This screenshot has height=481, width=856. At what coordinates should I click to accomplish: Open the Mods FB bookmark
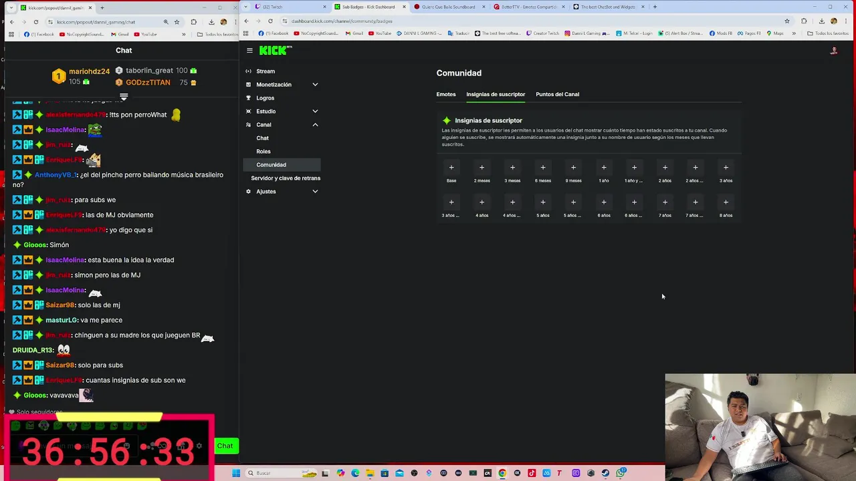click(722, 33)
